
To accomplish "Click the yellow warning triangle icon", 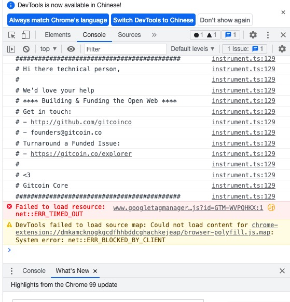I will [x=9, y=225].
